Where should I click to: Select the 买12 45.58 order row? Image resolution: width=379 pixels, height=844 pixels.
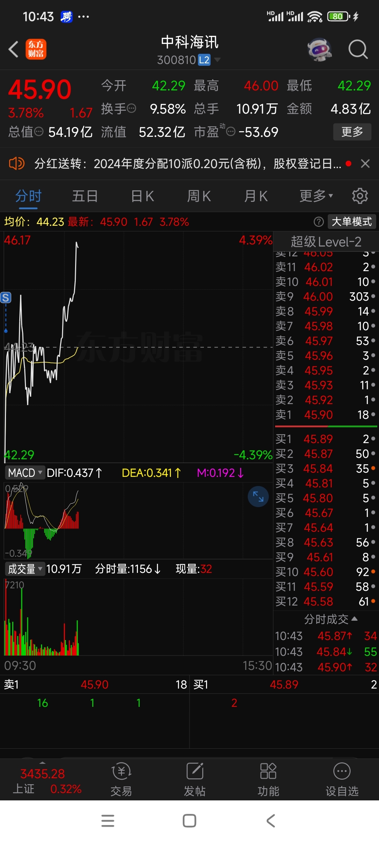click(x=326, y=601)
